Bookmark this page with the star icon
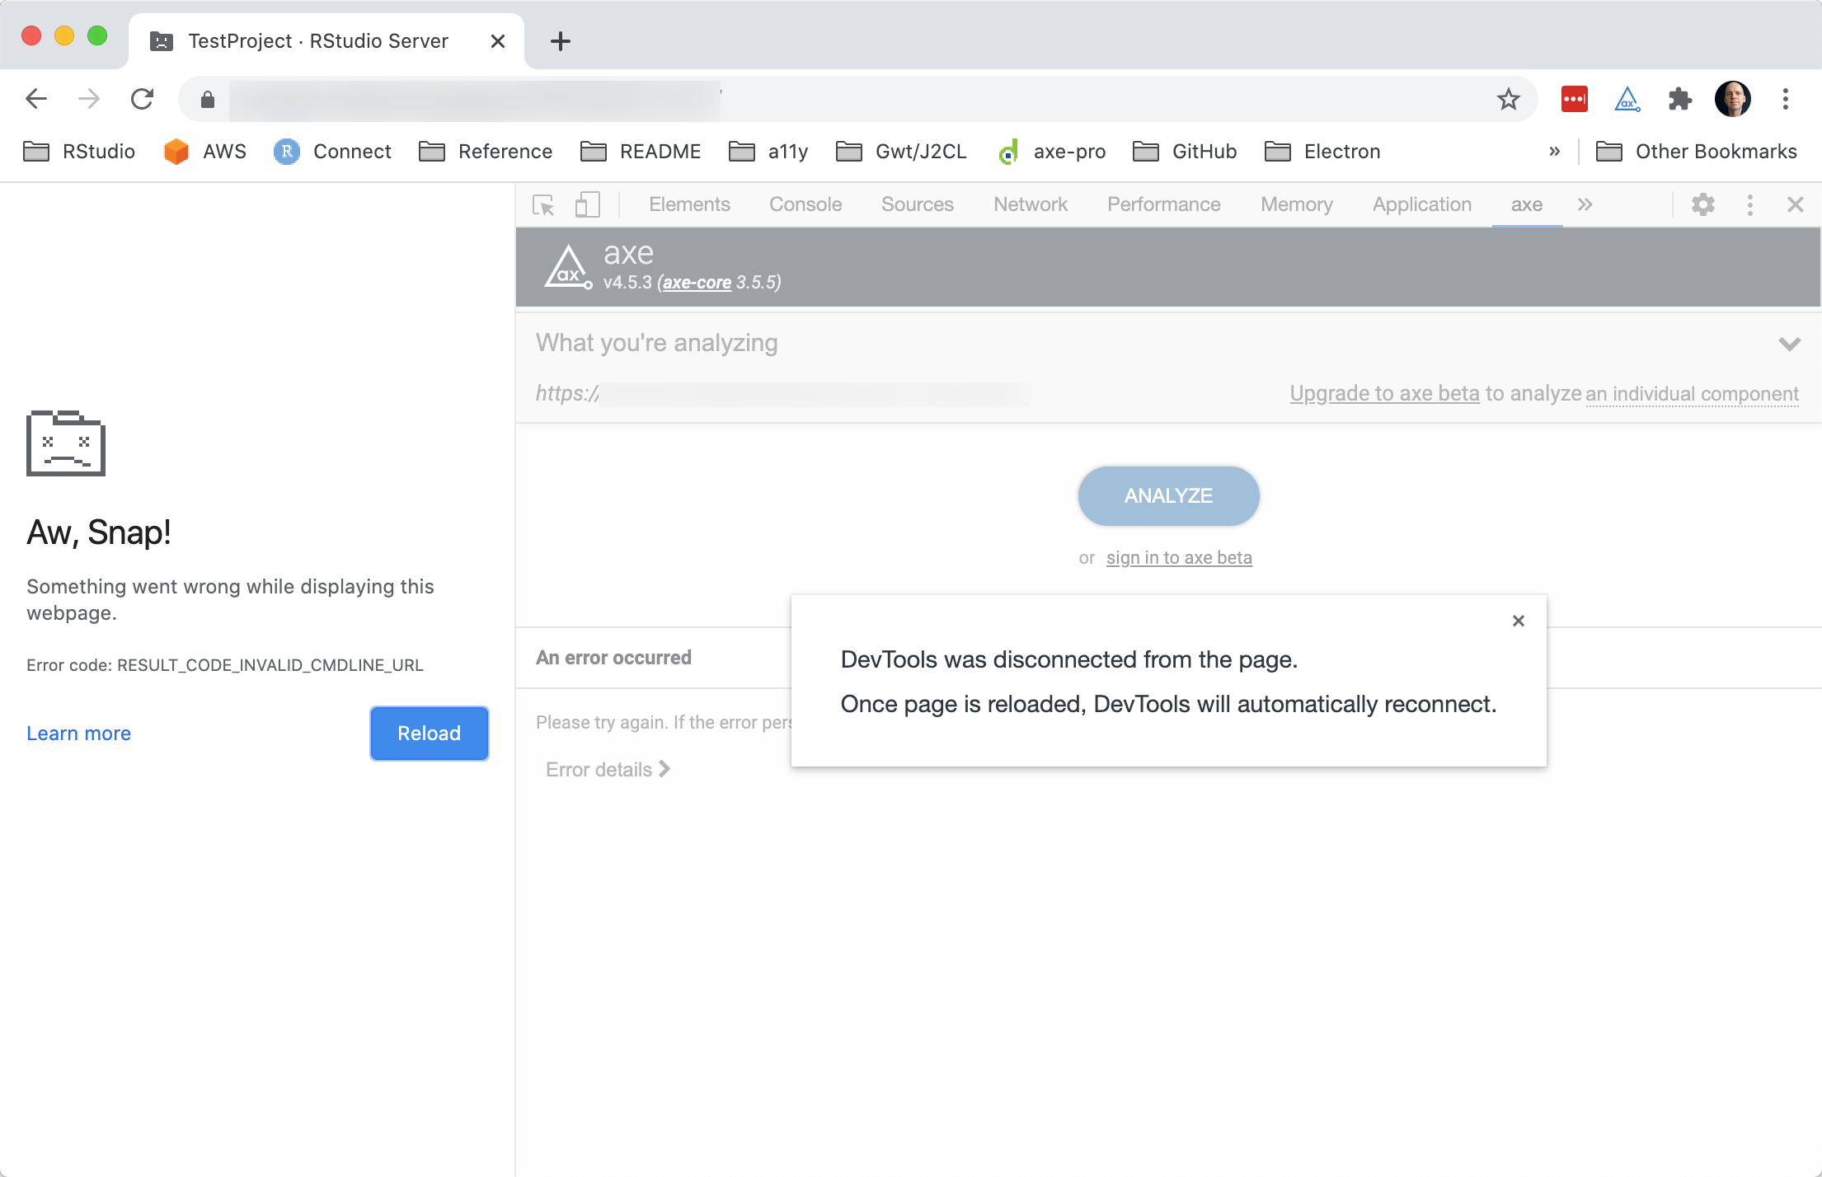The height and width of the screenshot is (1177, 1822). pyautogui.click(x=1509, y=98)
